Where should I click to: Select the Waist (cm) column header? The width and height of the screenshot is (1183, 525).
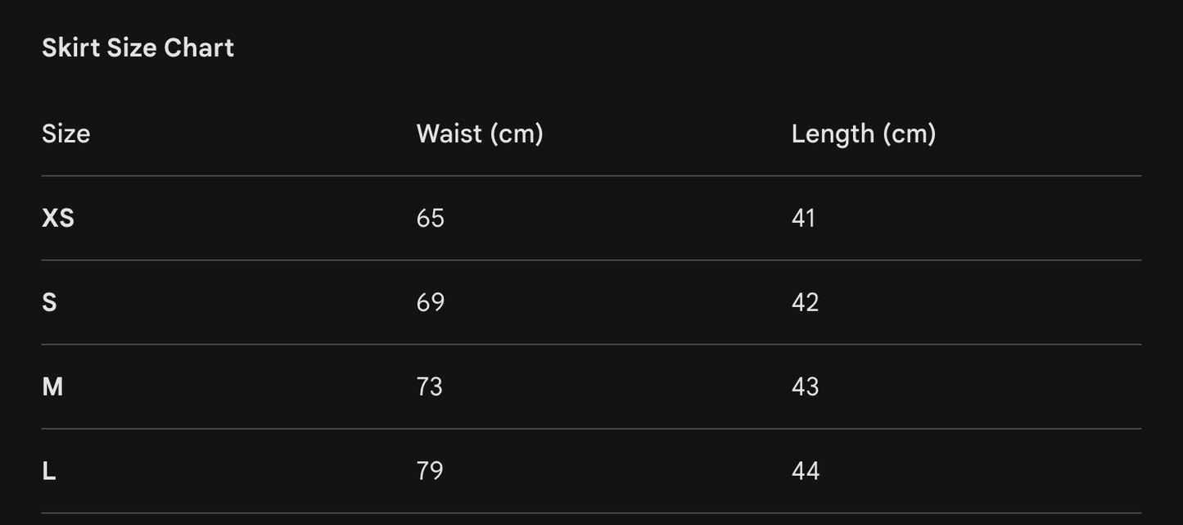(x=480, y=134)
